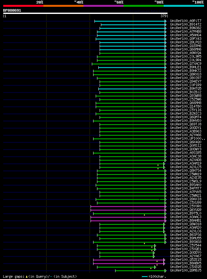Click the UniRef100_B2NIC3 label

[186, 113]
